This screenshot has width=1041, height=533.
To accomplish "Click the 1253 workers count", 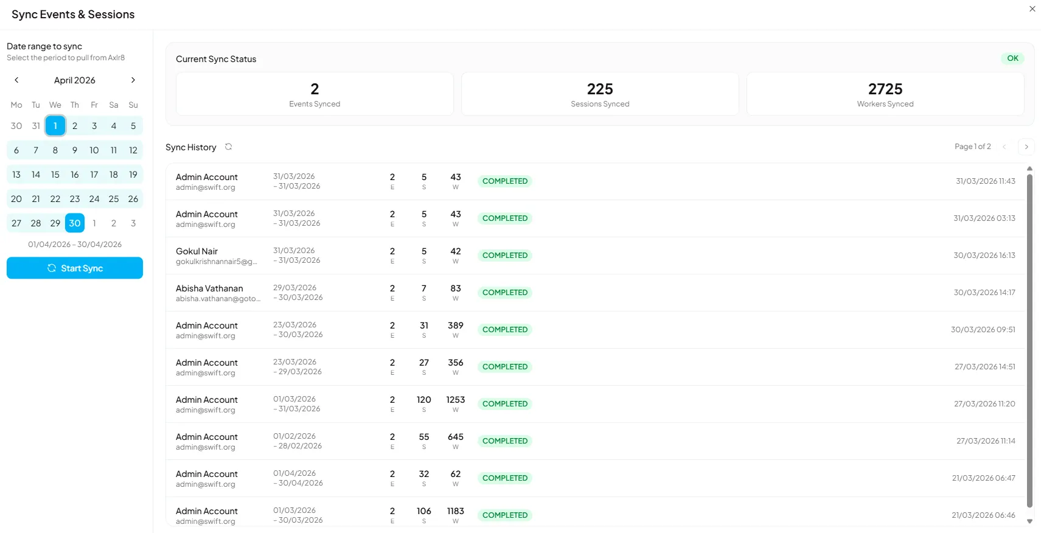I will point(455,400).
